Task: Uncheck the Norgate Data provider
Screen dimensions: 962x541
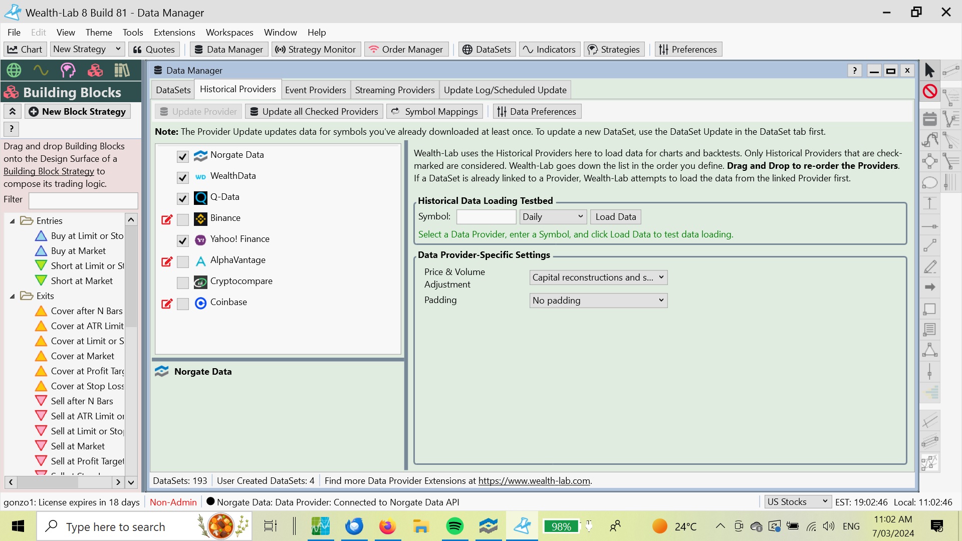Action: pos(183,157)
